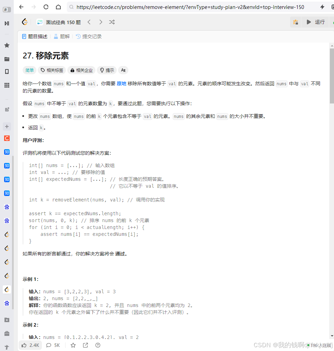The height and width of the screenshot is (351, 334).
Task: Show 相关标签 for this problem
Action: point(52,70)
